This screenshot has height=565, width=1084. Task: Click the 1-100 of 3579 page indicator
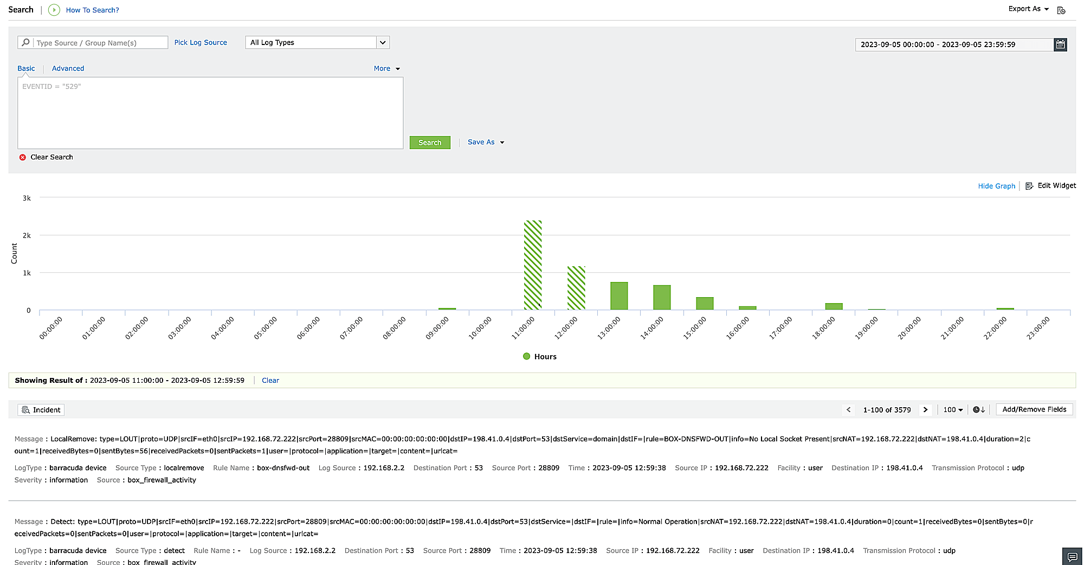coord(887,410)
